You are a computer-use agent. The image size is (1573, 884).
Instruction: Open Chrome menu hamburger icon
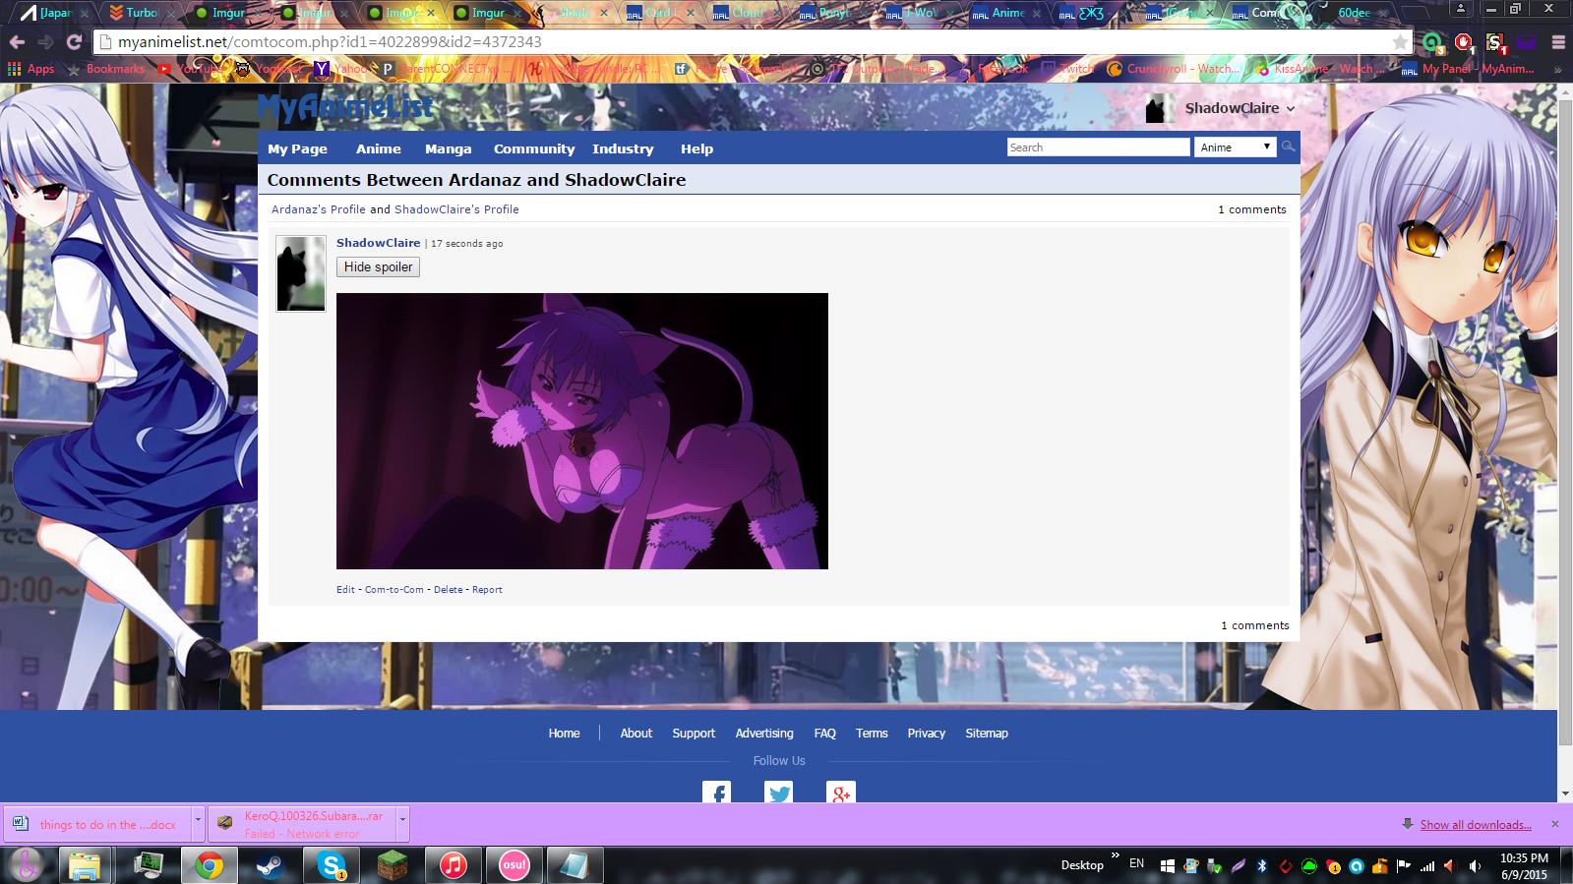point(1557,42)
